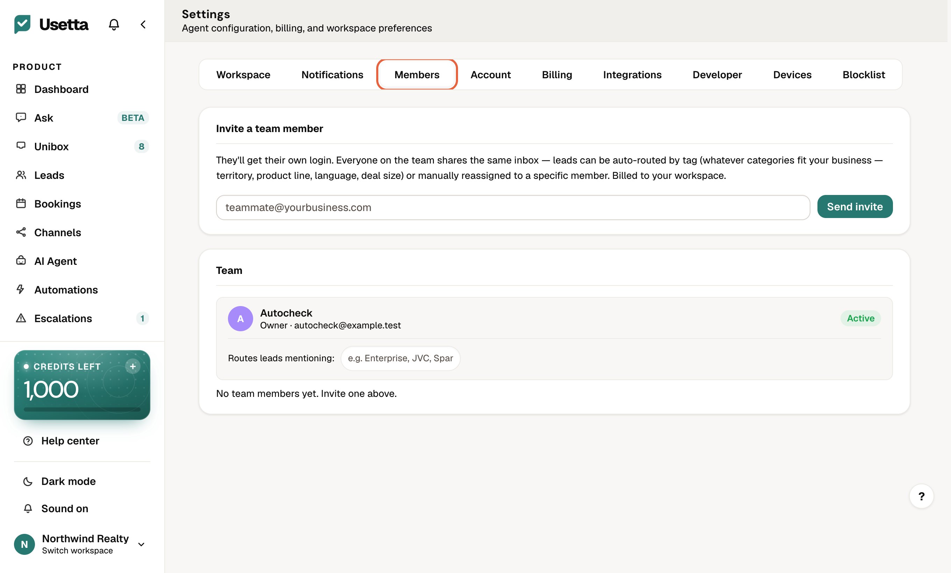Switch to the Devices tab

click(x=792, y=75)
